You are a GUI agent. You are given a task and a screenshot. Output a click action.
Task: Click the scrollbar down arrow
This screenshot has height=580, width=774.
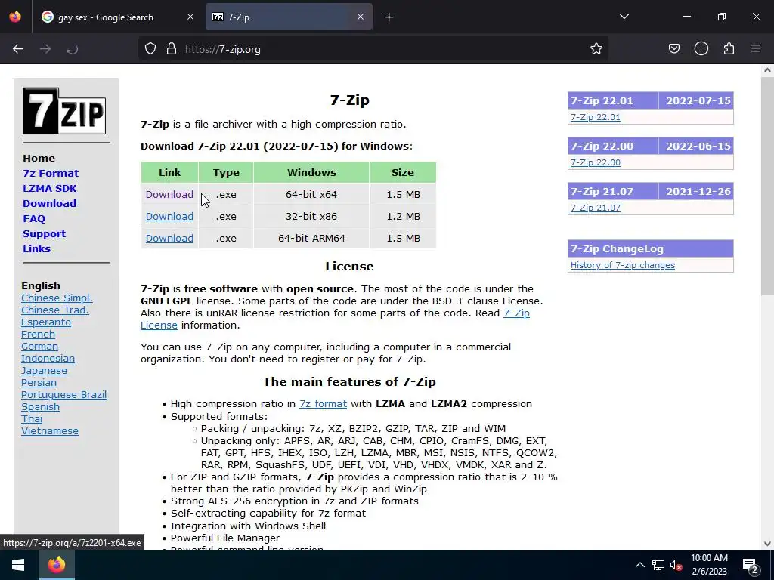[x=767, y=544]
